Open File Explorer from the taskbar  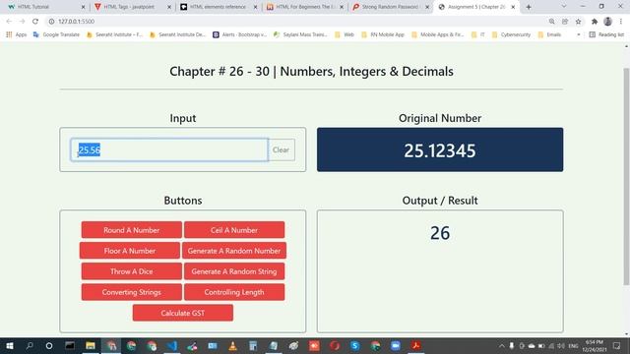(x=91, y=345)
